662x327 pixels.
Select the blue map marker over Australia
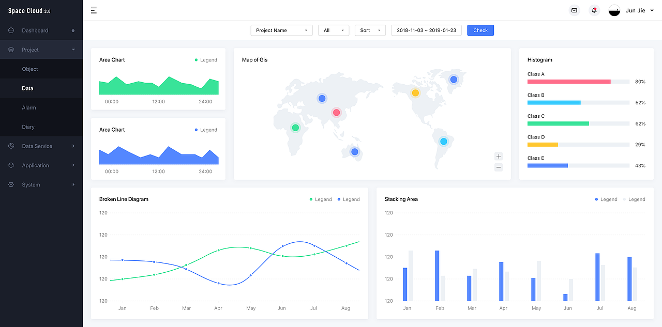pos(354,151)
